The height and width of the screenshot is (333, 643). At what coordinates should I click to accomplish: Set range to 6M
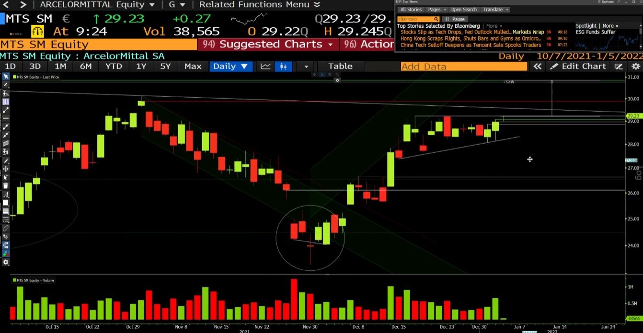[x=86, y=67]
